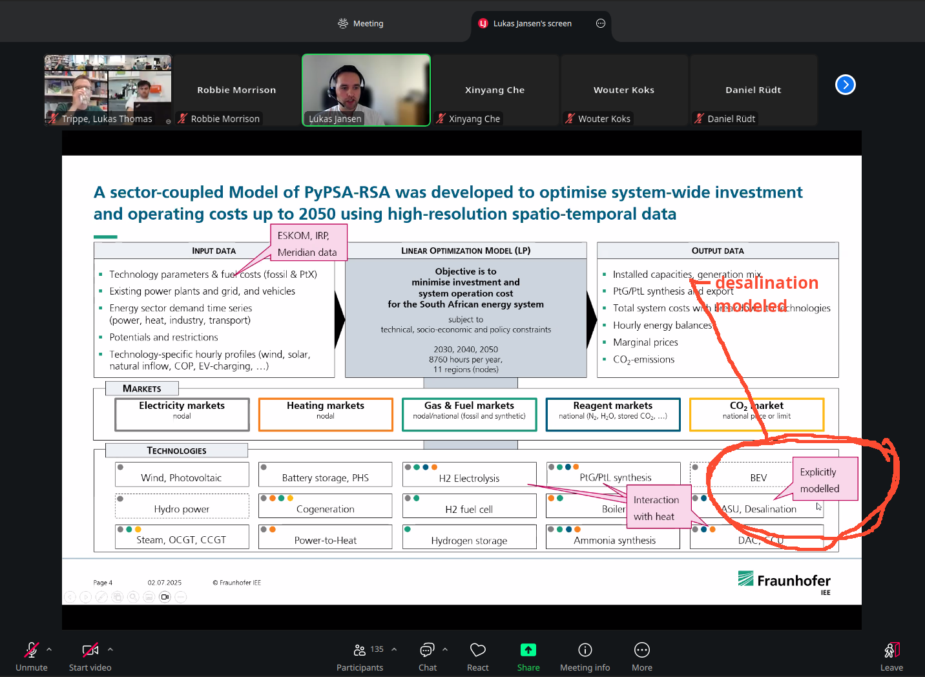Toggle subtitles in slideshow controls

coord(149,597)
